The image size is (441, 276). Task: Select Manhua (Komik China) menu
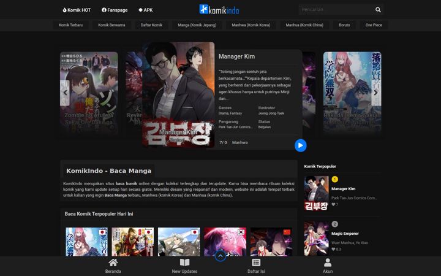304,25
